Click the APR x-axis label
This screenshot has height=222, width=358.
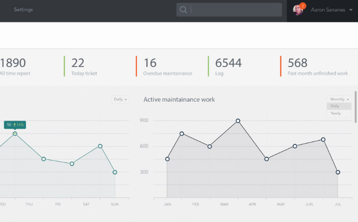[252, 204]
